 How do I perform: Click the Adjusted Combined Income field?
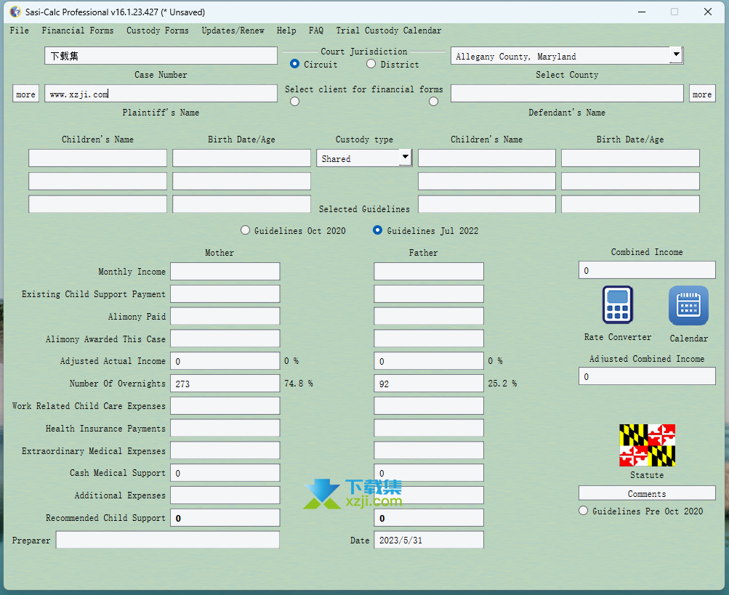coord(647,376)
